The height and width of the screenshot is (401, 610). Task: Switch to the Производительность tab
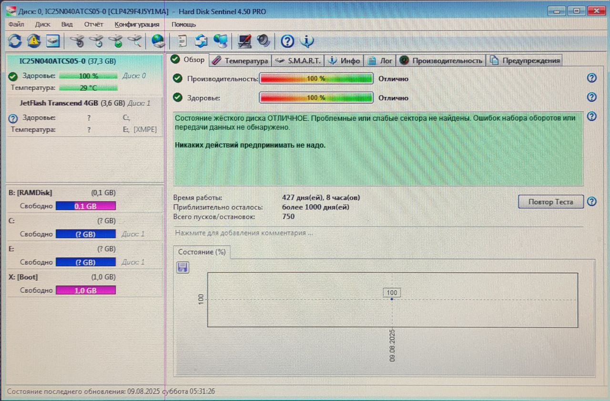441,61
